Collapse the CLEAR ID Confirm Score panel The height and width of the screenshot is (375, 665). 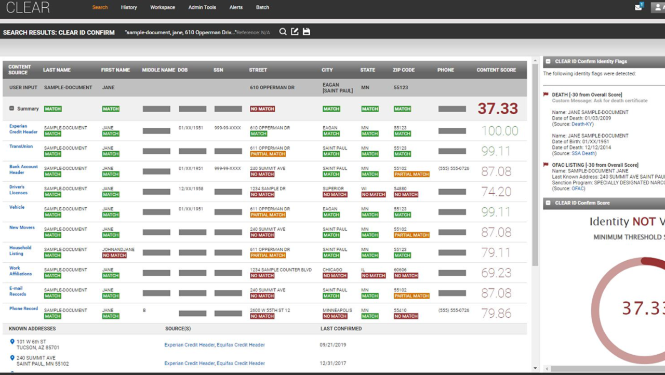[548, 203]
